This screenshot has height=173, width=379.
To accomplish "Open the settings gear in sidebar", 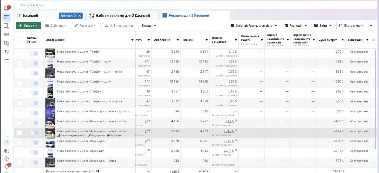I will coord(7,159).
